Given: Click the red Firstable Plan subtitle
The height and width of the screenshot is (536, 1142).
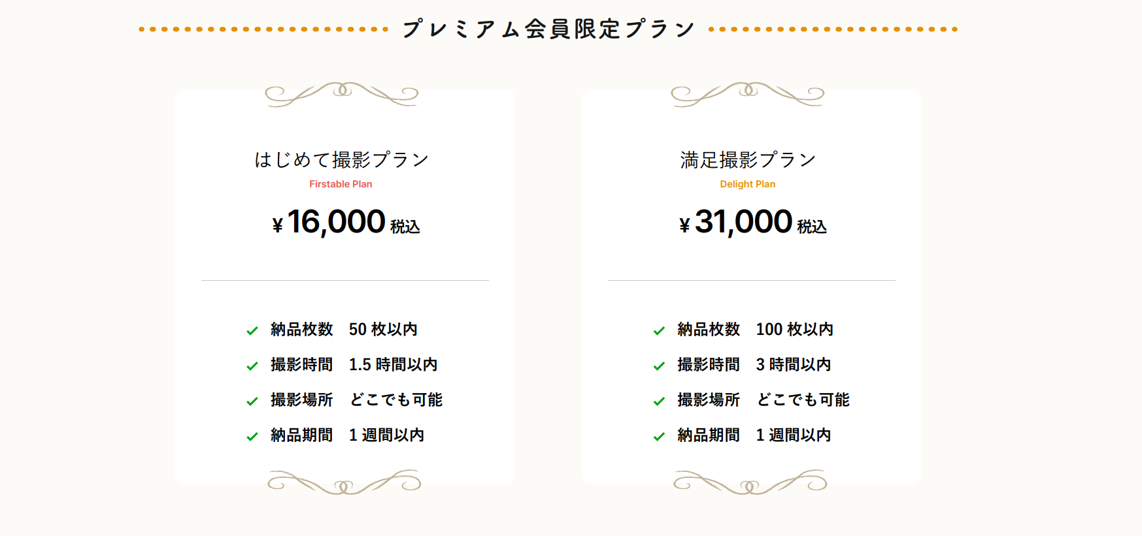Looking at the screenshot, I should 341,184.
